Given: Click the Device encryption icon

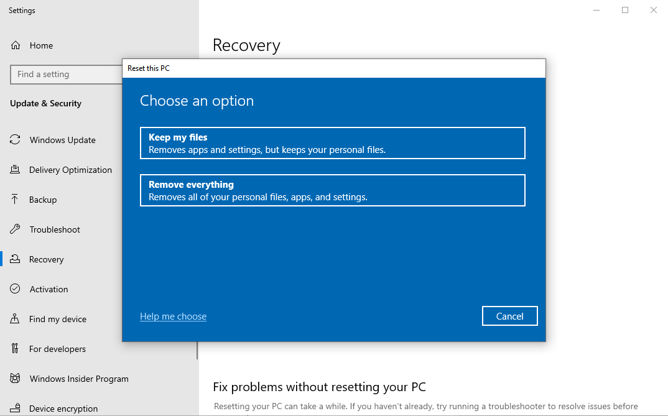Looking at the screenshot, I should click(x=16, y=409).
